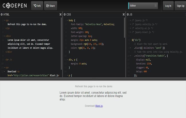The width and height of the screenshot is (186, 118).
Task: Click the JS panel title
Action: tap(131, 15)
